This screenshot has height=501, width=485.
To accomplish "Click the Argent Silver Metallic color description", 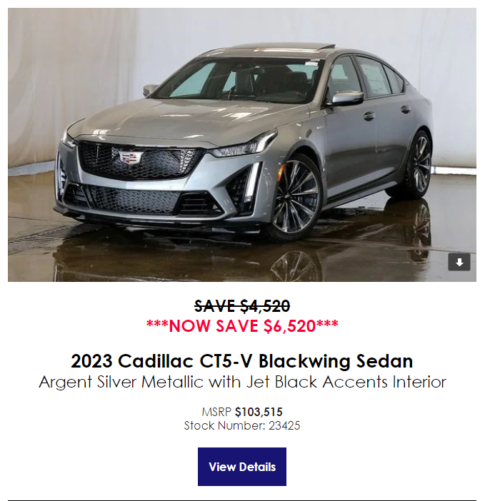I will point(242,382).
